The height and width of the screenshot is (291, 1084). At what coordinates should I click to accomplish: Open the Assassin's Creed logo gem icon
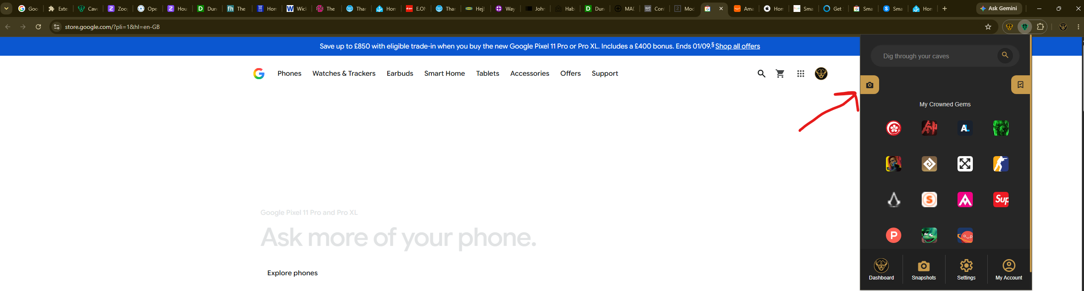pyautogui.click(x=894, y=200)
